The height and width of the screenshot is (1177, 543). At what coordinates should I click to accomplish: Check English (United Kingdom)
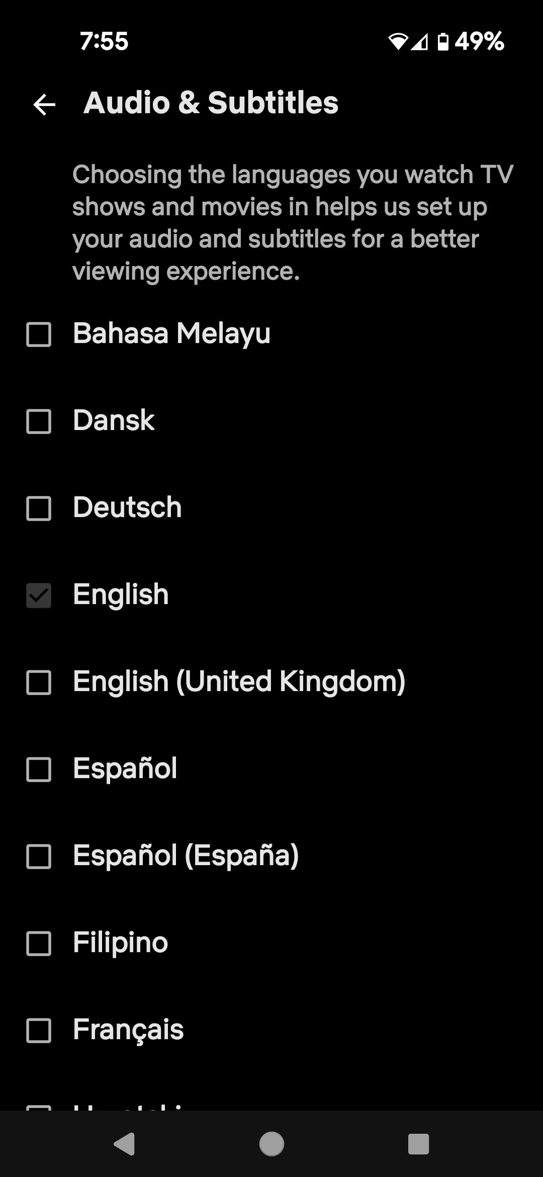(39, 683)
